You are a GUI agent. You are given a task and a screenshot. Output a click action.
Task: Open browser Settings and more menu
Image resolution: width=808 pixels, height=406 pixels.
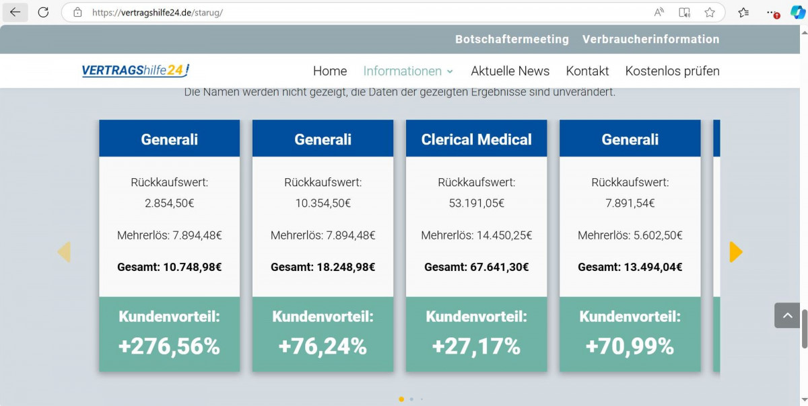[x=772, y=12]
